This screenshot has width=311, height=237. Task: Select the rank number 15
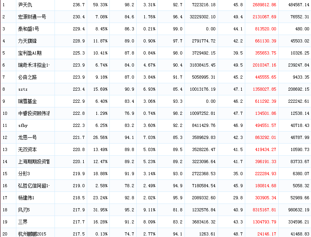5,174
